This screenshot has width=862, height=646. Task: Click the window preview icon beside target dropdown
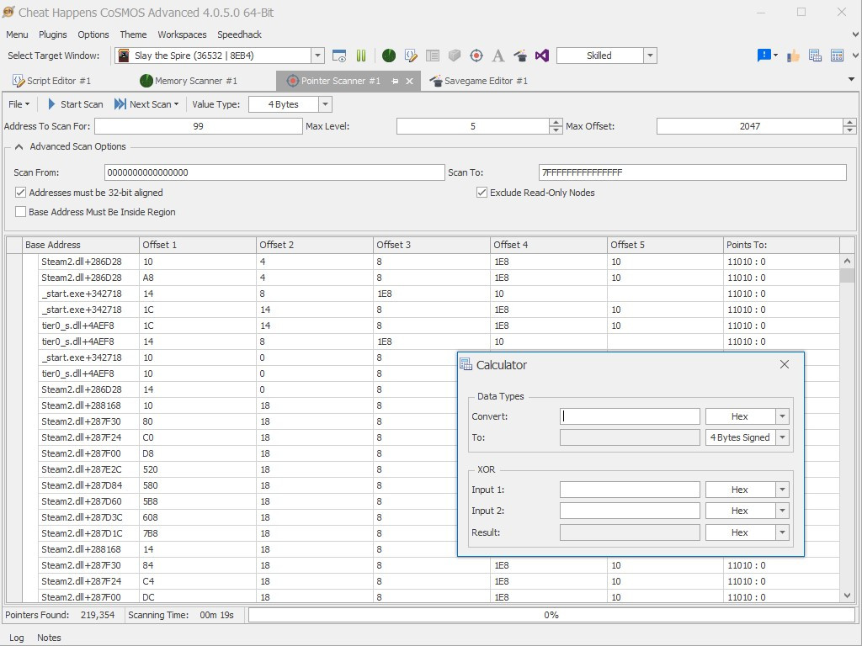[339, 56]
